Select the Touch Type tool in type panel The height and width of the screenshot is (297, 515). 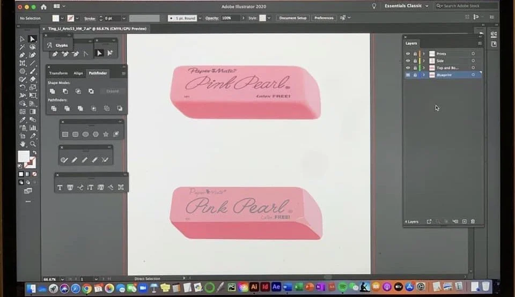click(x=121, y=187)
